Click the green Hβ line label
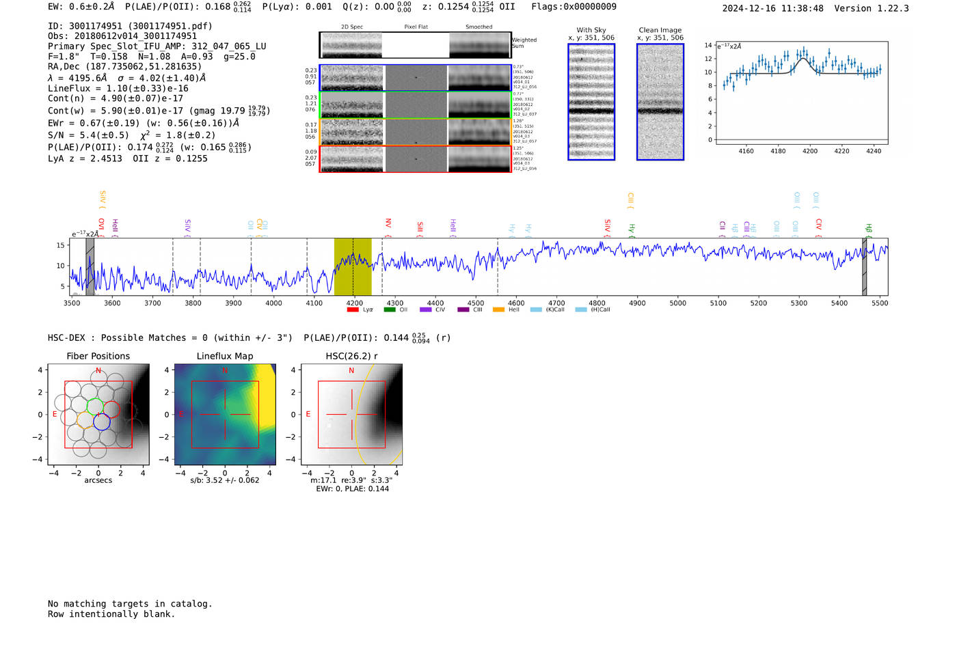Screen dimensions: 957x651 (869, 230)
